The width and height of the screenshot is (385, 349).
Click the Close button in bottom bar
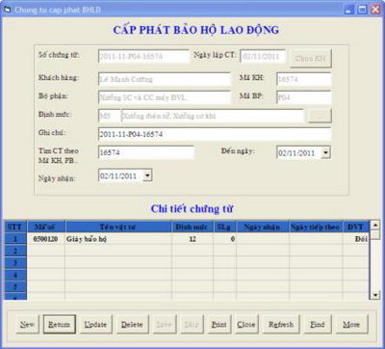(246, 324)
